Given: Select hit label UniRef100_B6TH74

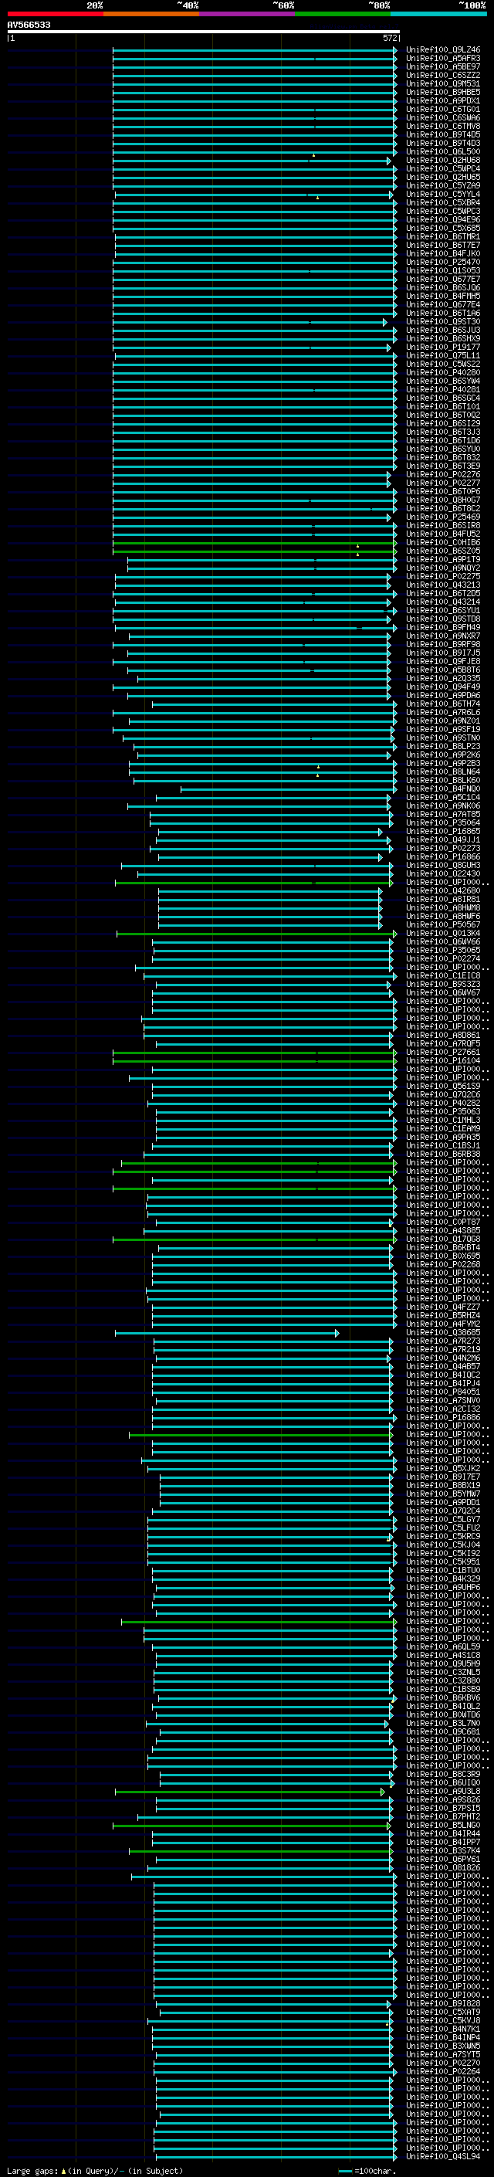Looking at the screenshot, I should pos(443,704).
